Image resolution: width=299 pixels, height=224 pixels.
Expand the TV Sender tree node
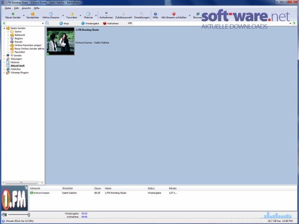4,56
